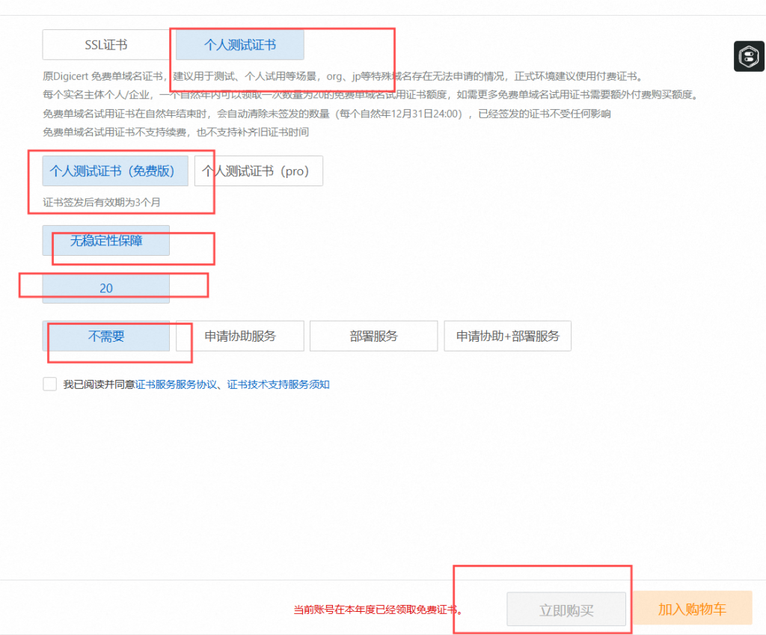Select quantity option 20
Viewport: 766px width, 635px height.
point(106,288)
